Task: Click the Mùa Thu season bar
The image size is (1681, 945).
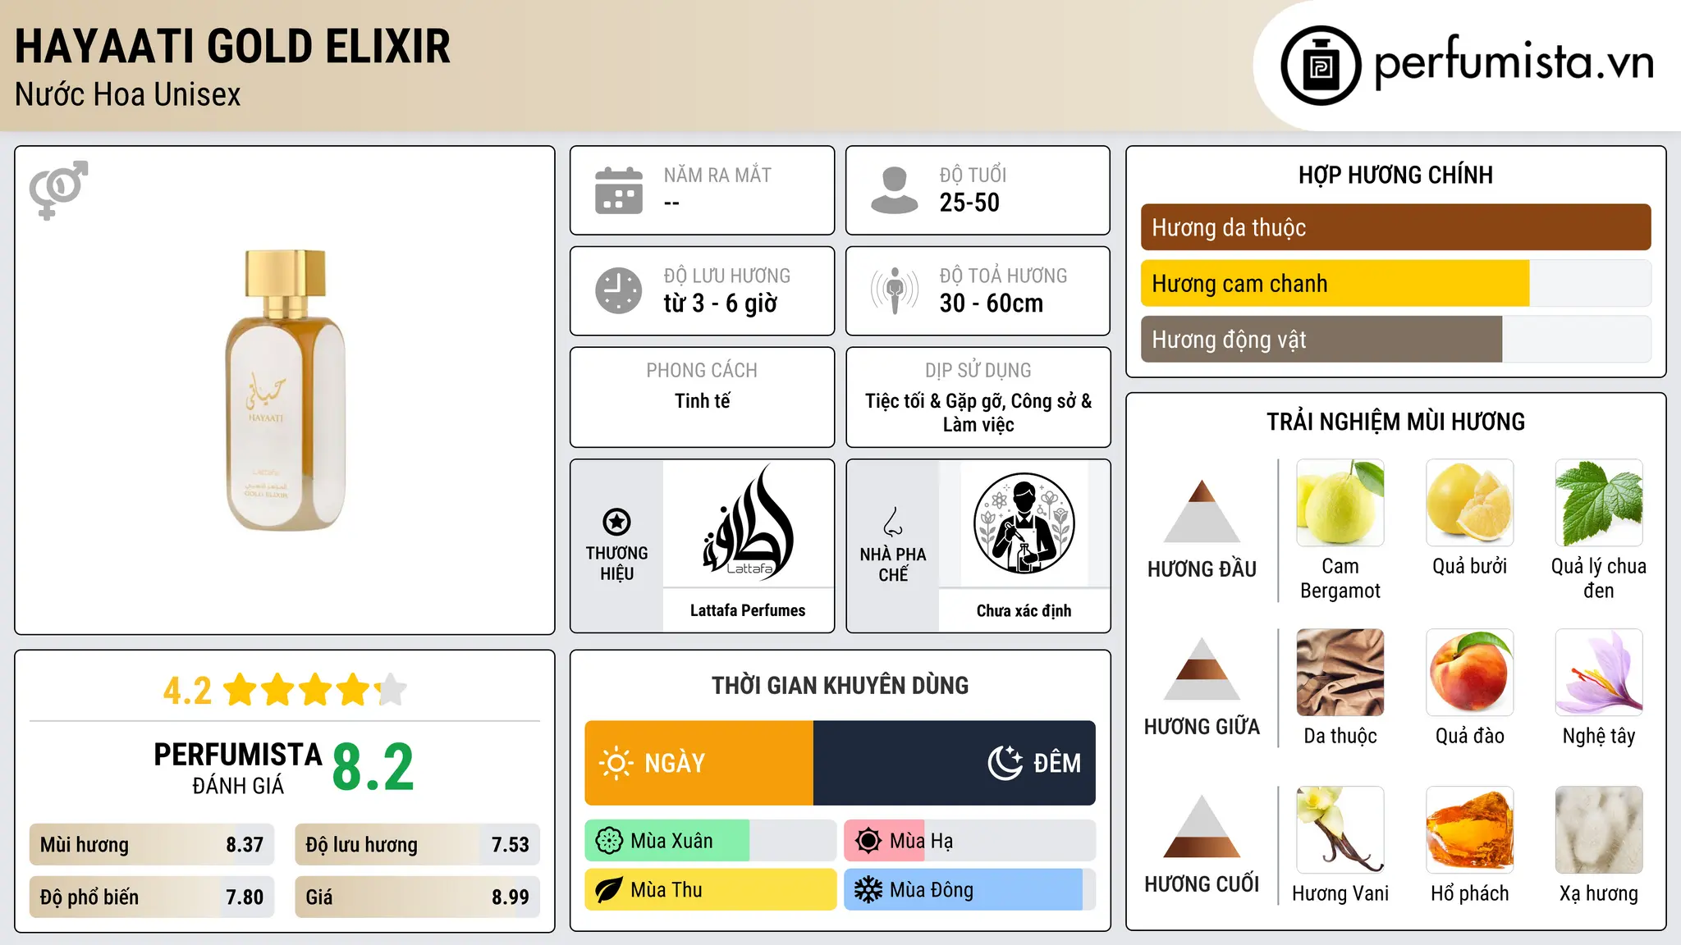Action: [x=711, y=890]
